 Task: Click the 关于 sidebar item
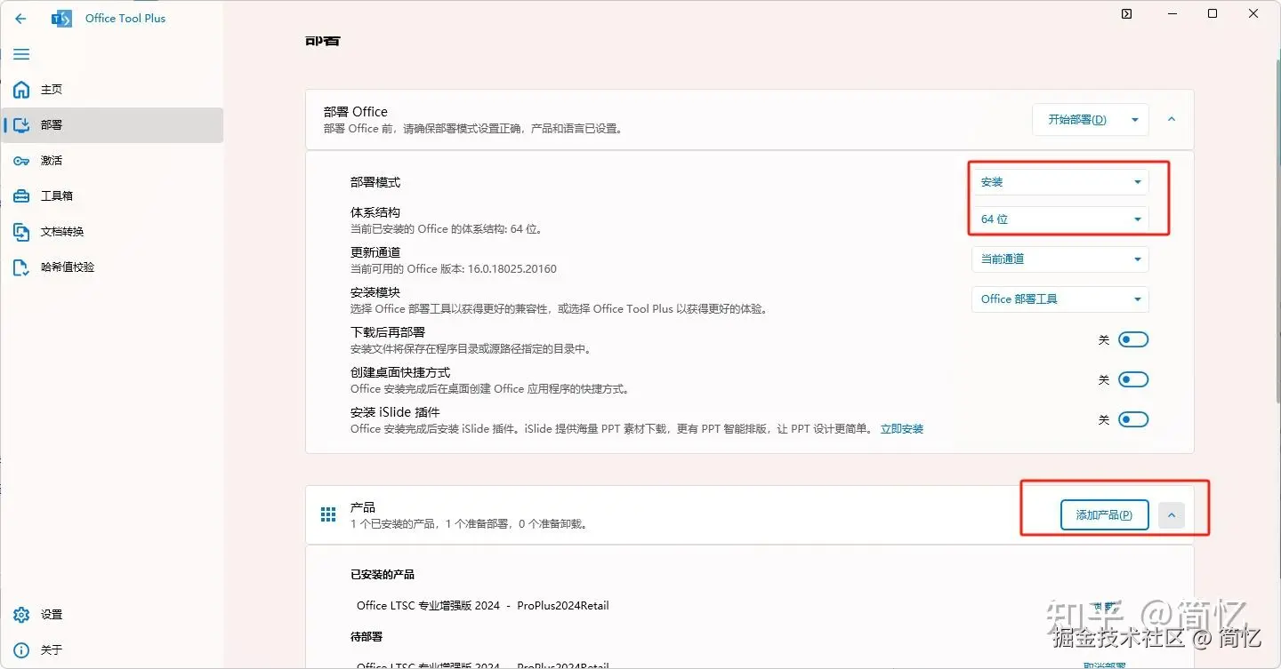pyautogui.click(x=112, y=650)
